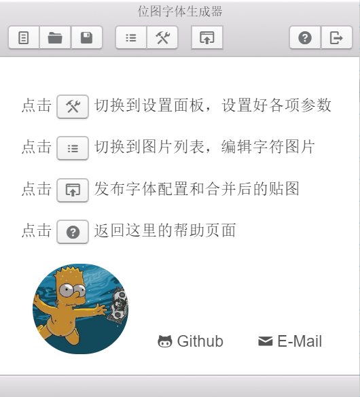Show help page via toolbar question mark
Image resolution: width=360 pixels, height=397 pixels.
pos(305,37)
